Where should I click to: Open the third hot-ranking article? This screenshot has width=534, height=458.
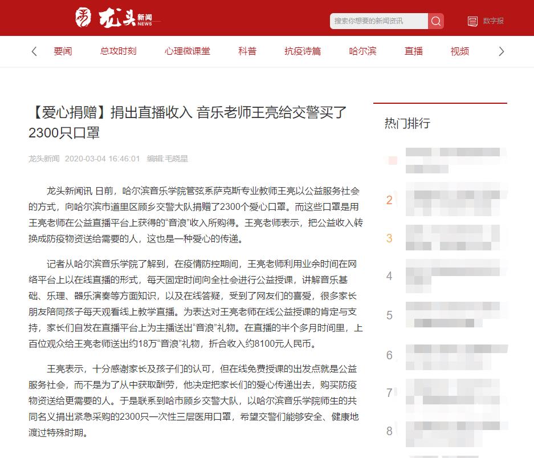click(456, 238)
